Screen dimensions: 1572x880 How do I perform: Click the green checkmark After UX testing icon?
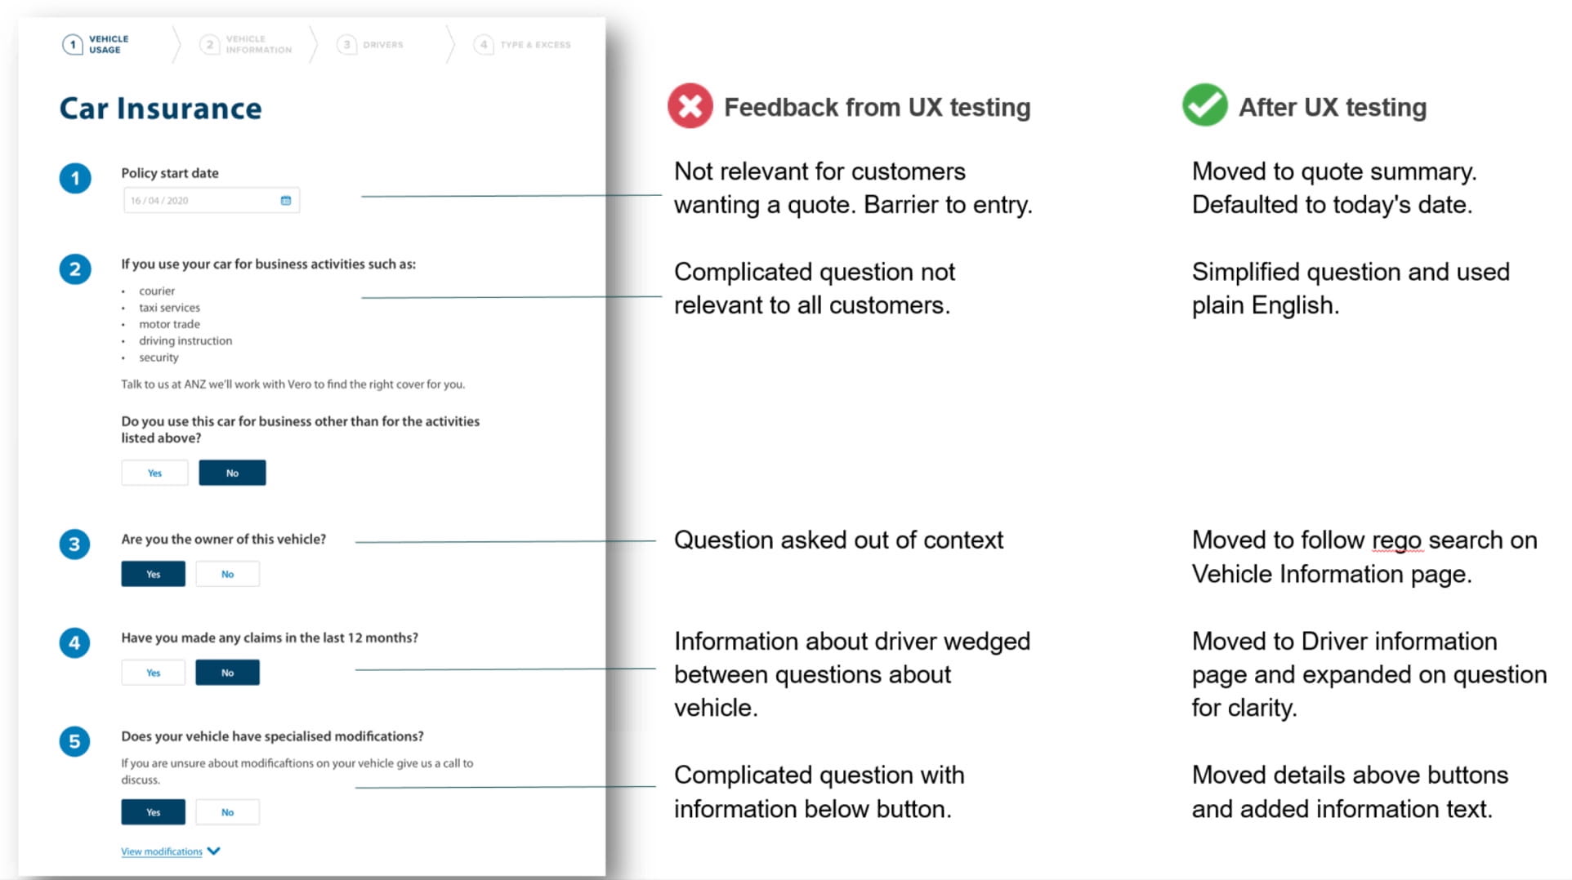[x=1204, y=105]
